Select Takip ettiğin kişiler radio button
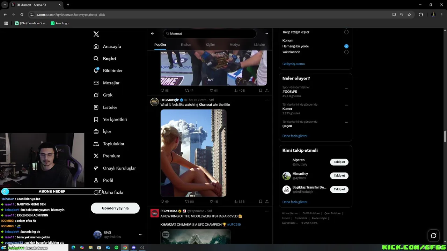Viewport: 447px width, 251px height. tap(346, 32)
